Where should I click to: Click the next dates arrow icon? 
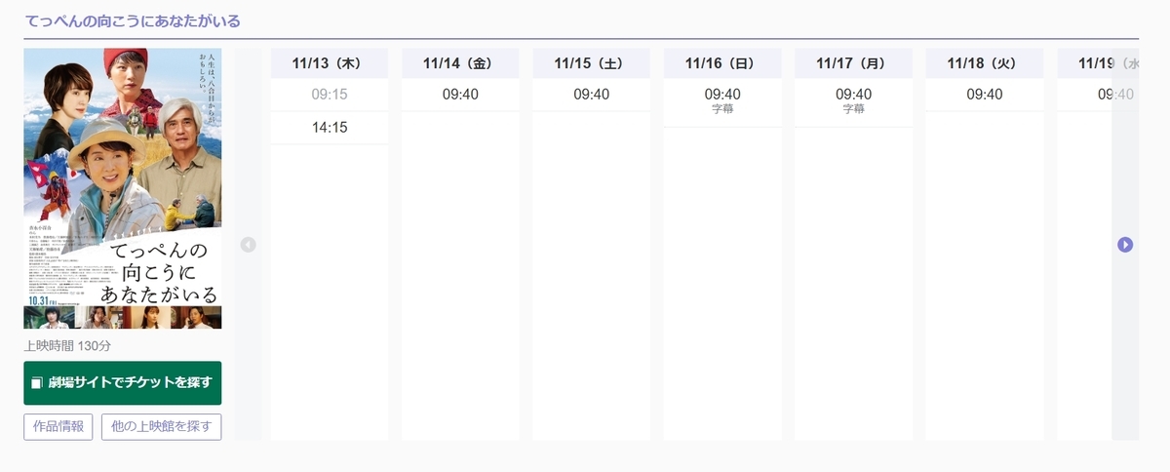pyautogui.click(x=1125, y=245)
